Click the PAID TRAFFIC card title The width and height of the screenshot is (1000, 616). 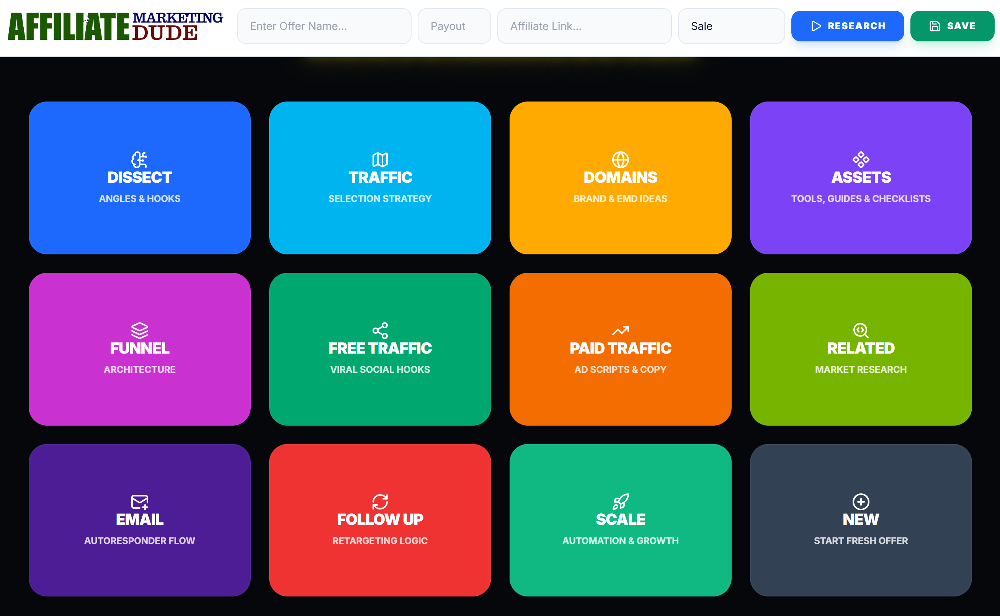point(620,348)
